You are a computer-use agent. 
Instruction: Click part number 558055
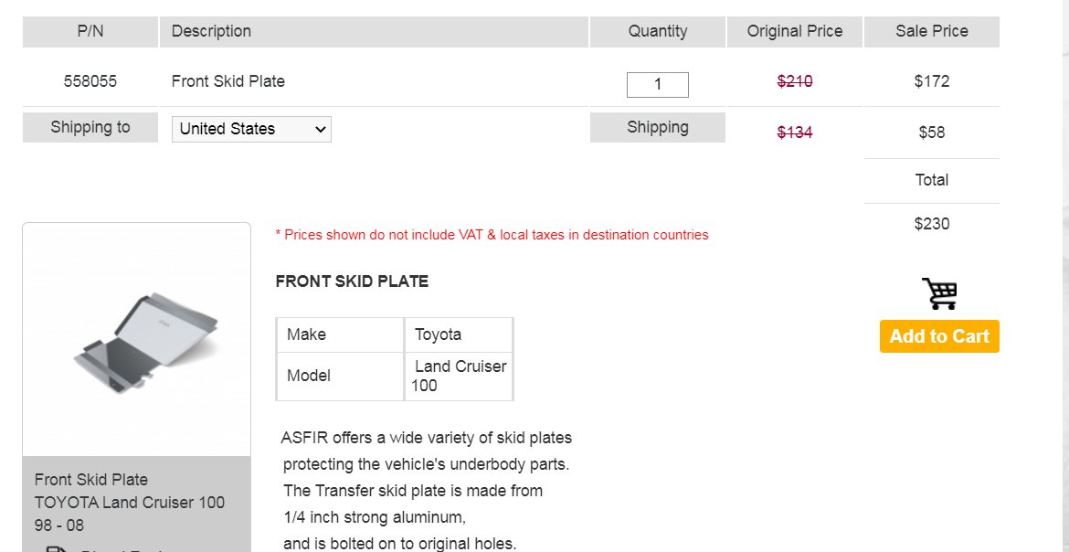(90, 81)
